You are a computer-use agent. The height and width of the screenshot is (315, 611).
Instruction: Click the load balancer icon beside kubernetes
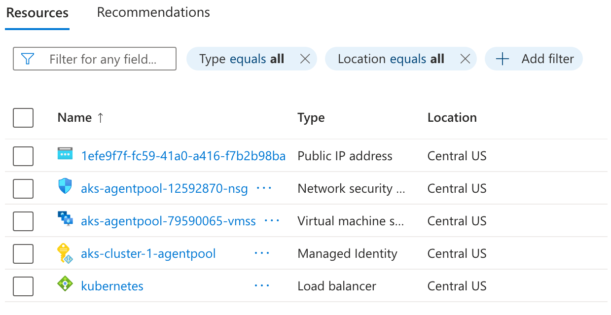pyautogui.click(x=65, y=284)
